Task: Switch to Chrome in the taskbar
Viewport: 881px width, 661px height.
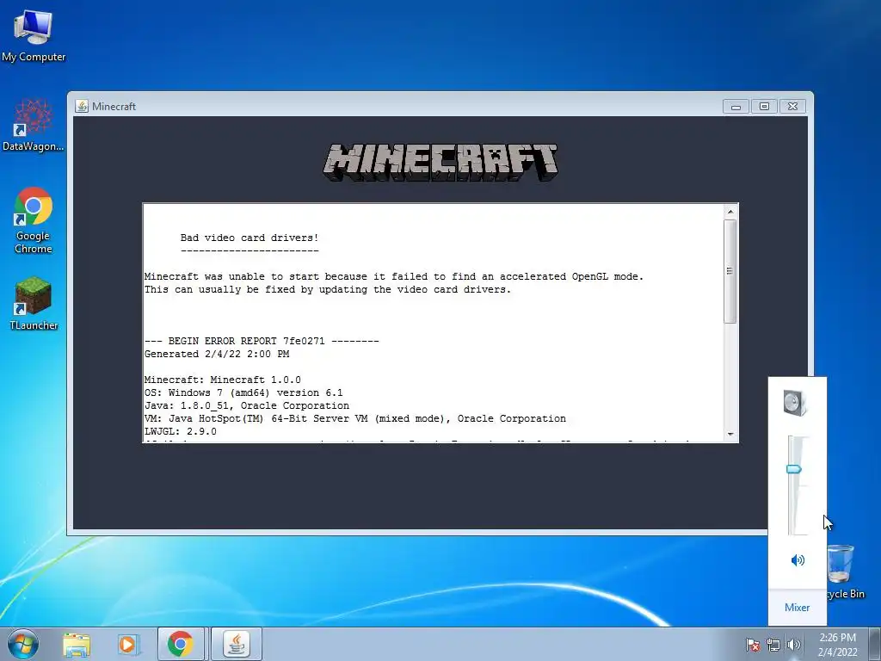Action: click(x=181, y=644)
